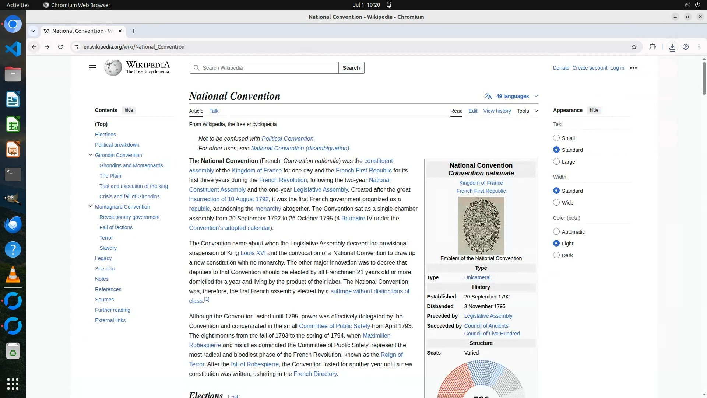
Task: Choose Dark color mode
Action: coord(556,255)
